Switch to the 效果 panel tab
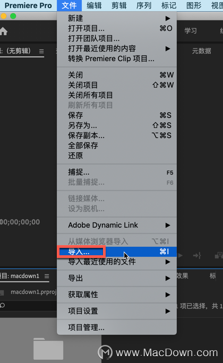Image resolution: width=223 pixels, height=363 pixels. 183,276
